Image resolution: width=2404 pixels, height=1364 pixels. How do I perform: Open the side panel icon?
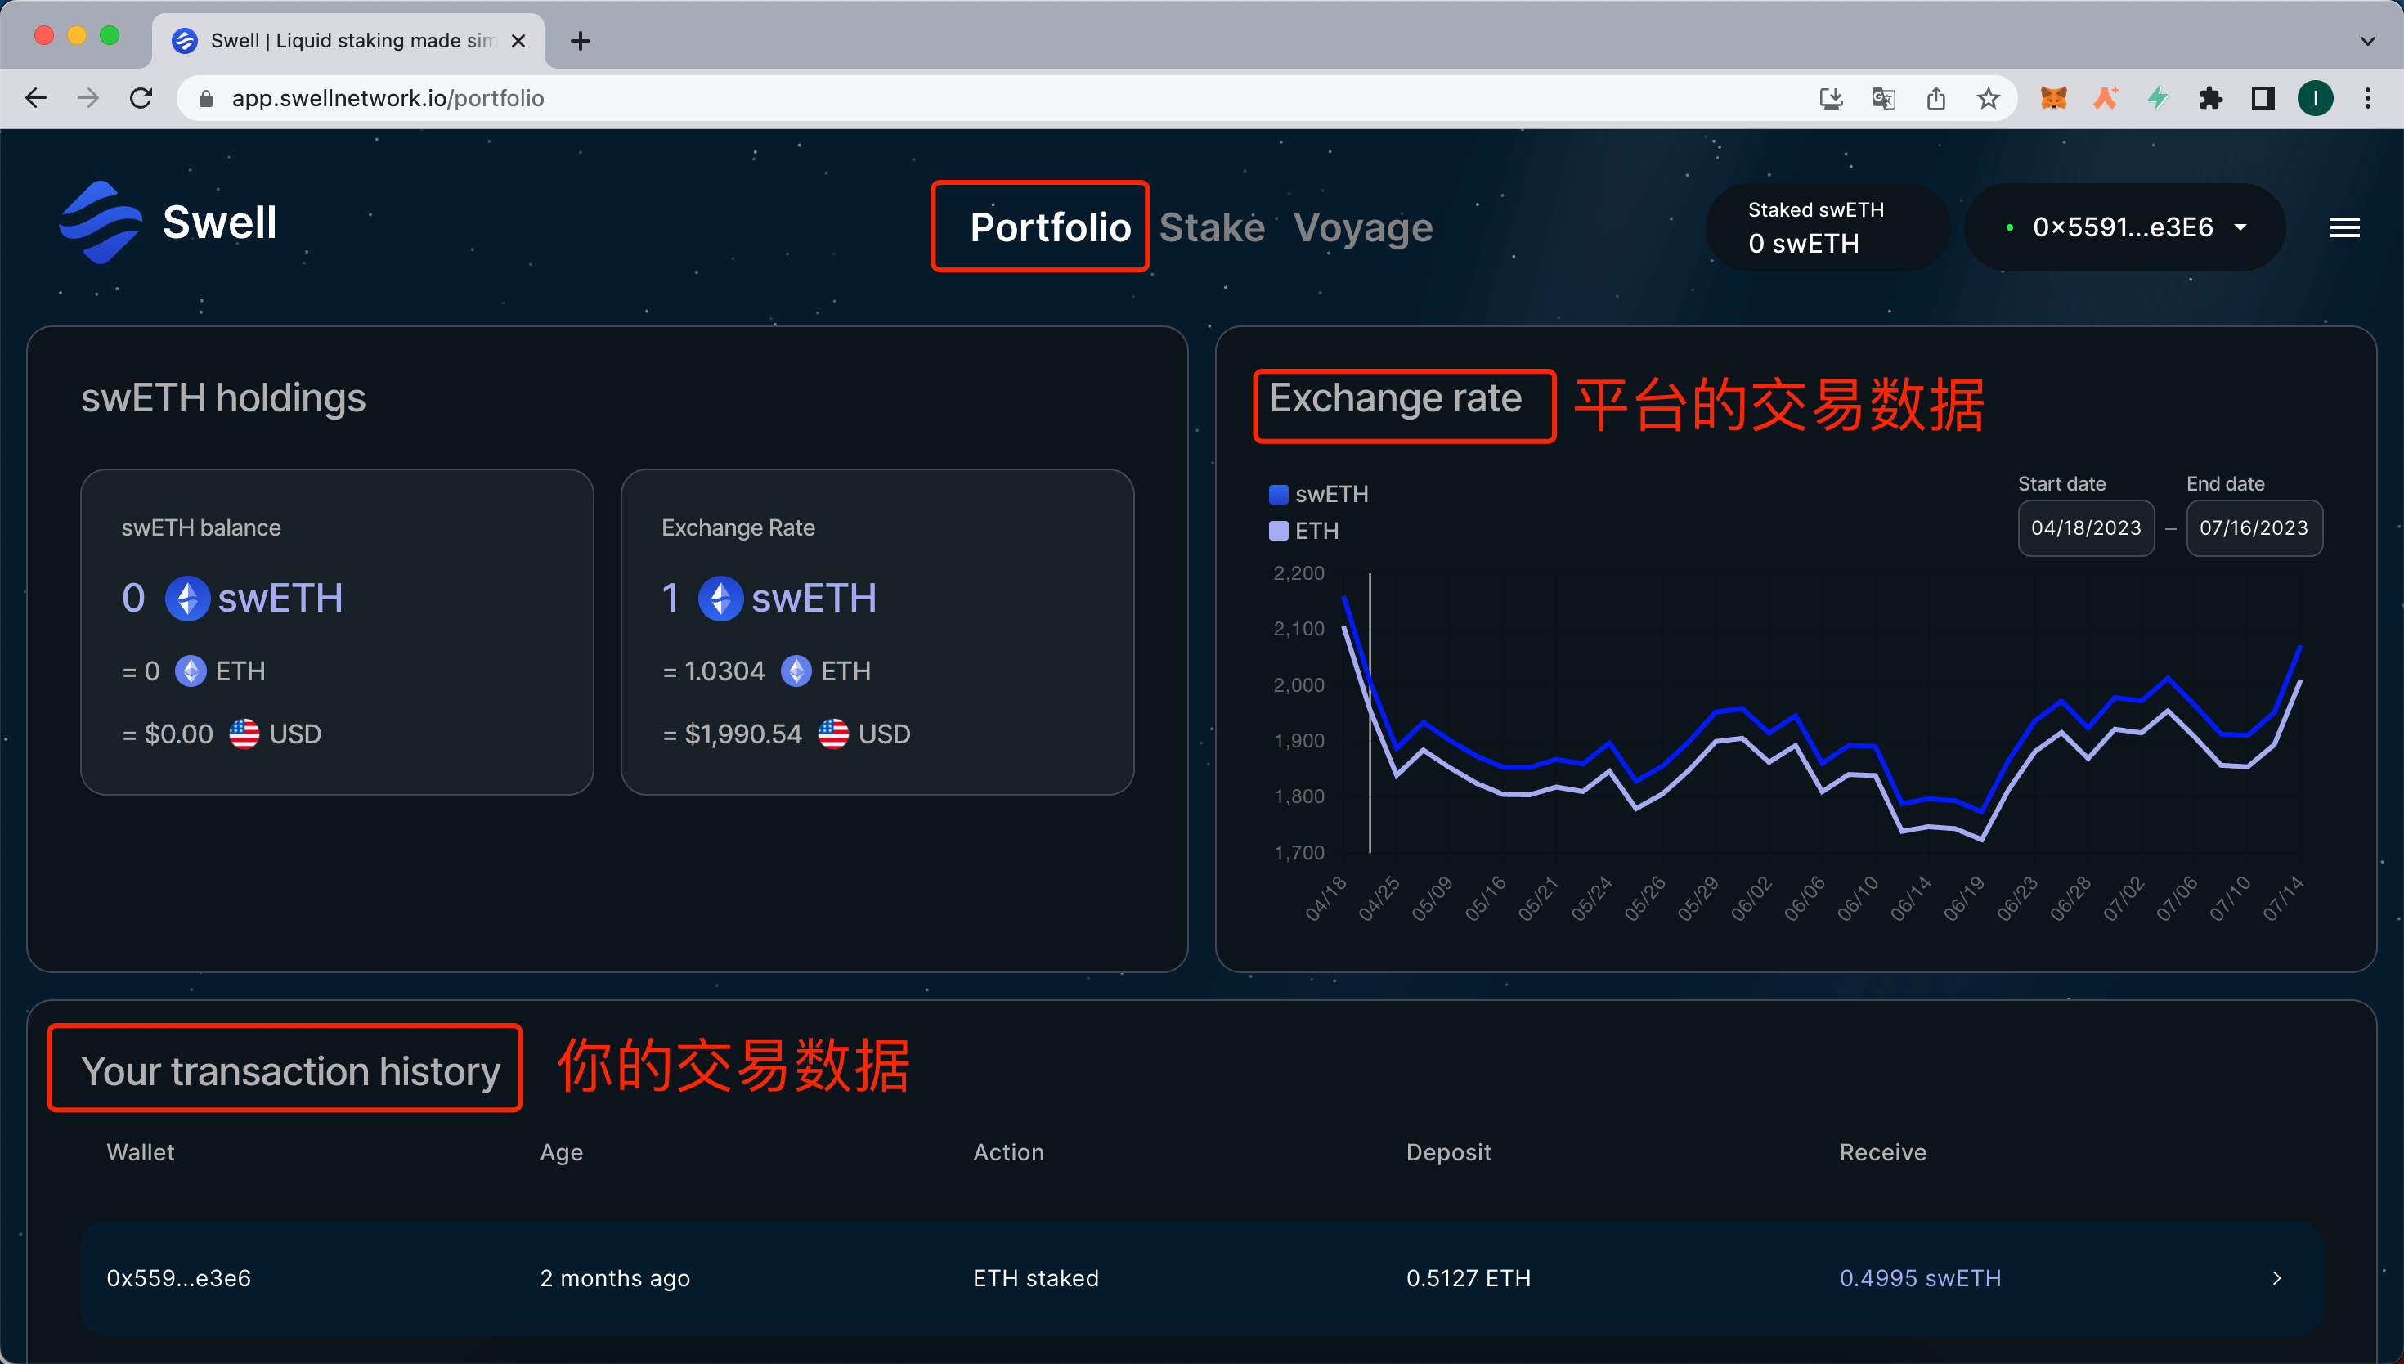[x=2263, y=98]
